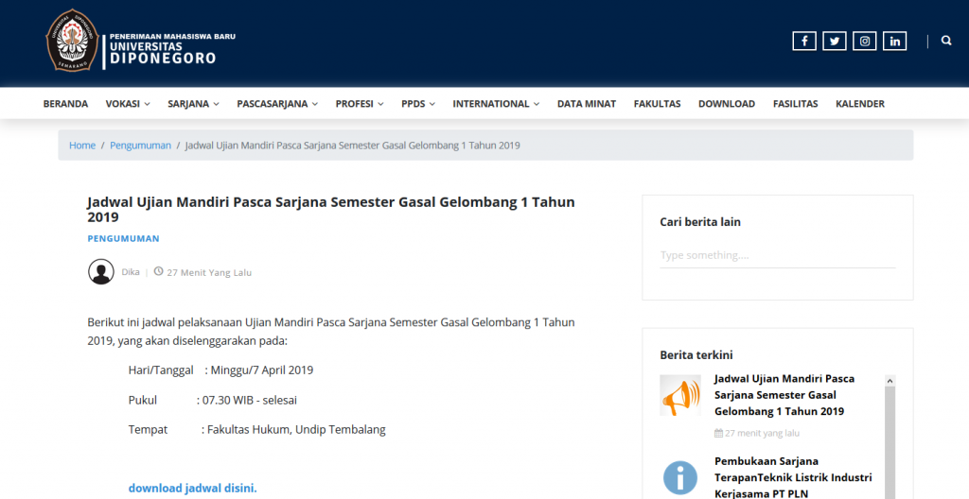The image size is (969, 499).
Task: Open the Data Minat menu item
Action: pyautogui.click(x=586, y=104)
